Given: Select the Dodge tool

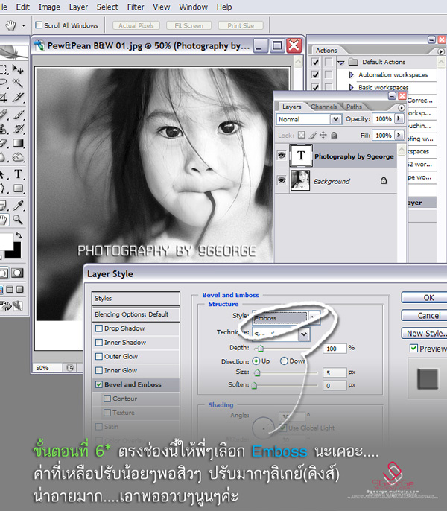Looking at the screenshot, I should [x=19, y=158].
